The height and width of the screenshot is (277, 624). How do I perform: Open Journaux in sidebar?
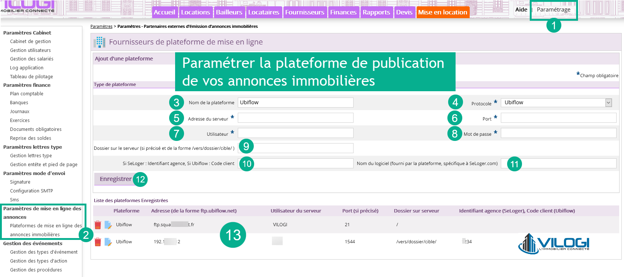coord(20,112)
